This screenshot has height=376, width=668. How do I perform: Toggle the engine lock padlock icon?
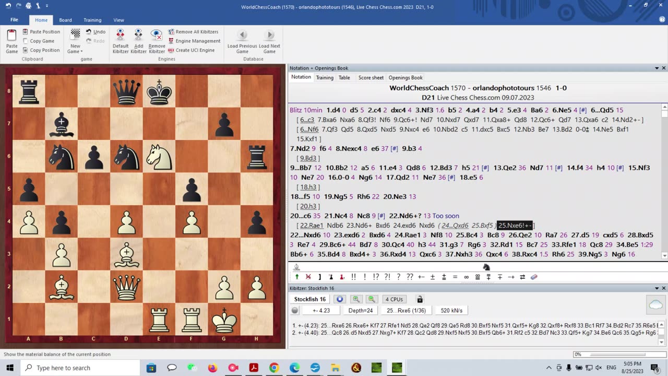point(420,299)
